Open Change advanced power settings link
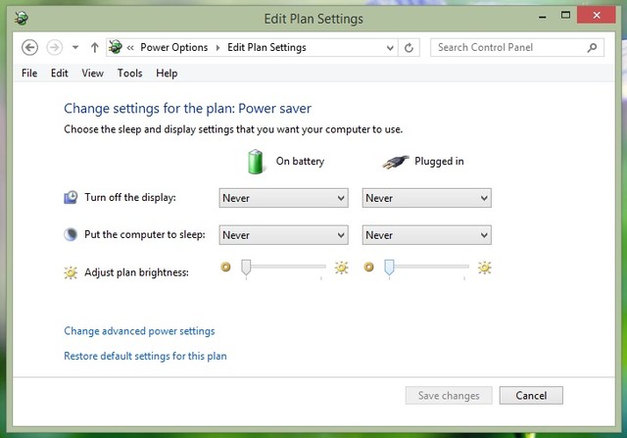This screenshot has height=438, width=627. [x=139, y=331]
